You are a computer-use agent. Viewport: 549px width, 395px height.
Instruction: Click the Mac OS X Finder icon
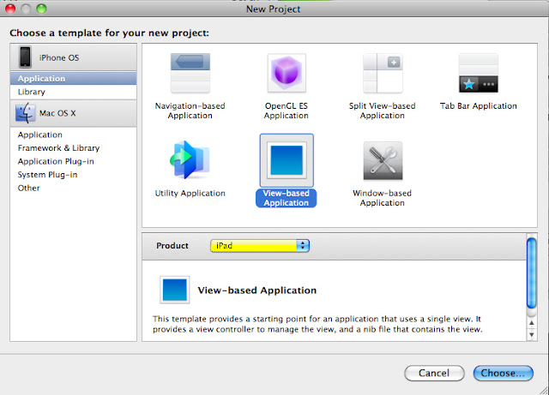[25, 113]
